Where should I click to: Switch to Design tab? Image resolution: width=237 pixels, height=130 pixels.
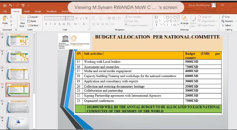(38, 11)
